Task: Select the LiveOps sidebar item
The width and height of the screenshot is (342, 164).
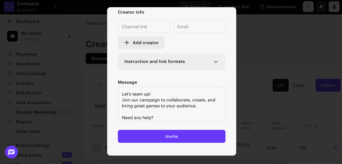Action: [x=25, y=83]
